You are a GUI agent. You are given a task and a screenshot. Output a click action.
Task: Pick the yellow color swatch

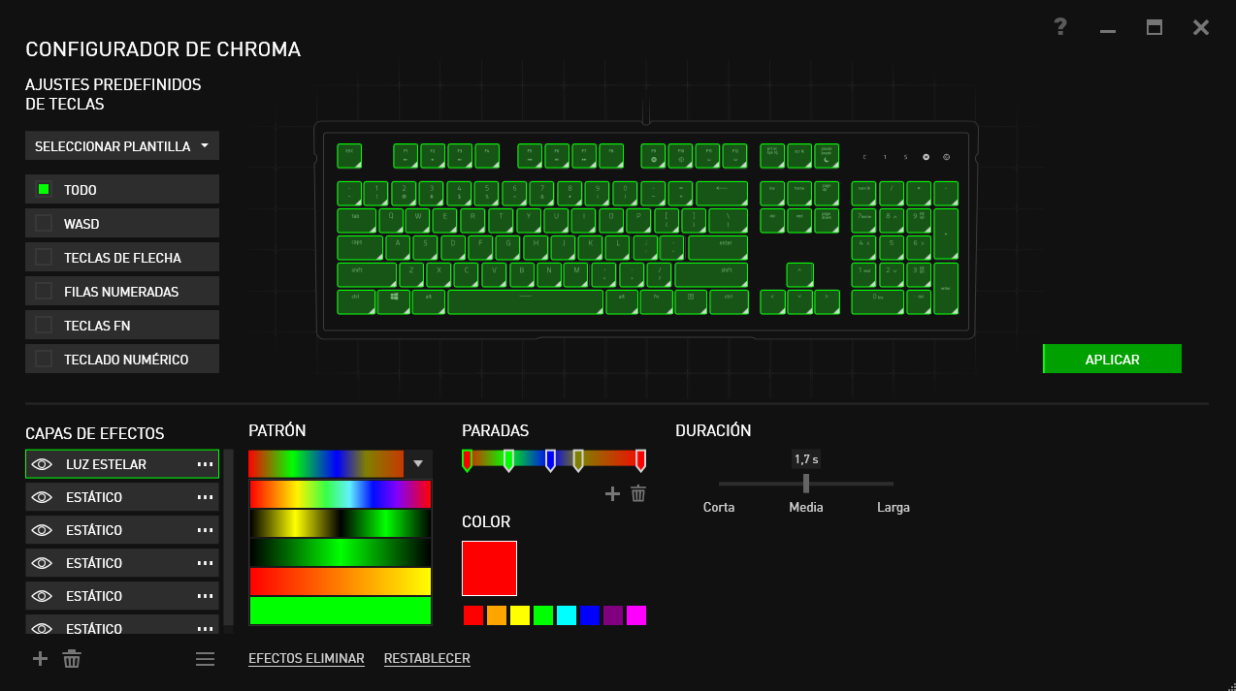(520, 615)
